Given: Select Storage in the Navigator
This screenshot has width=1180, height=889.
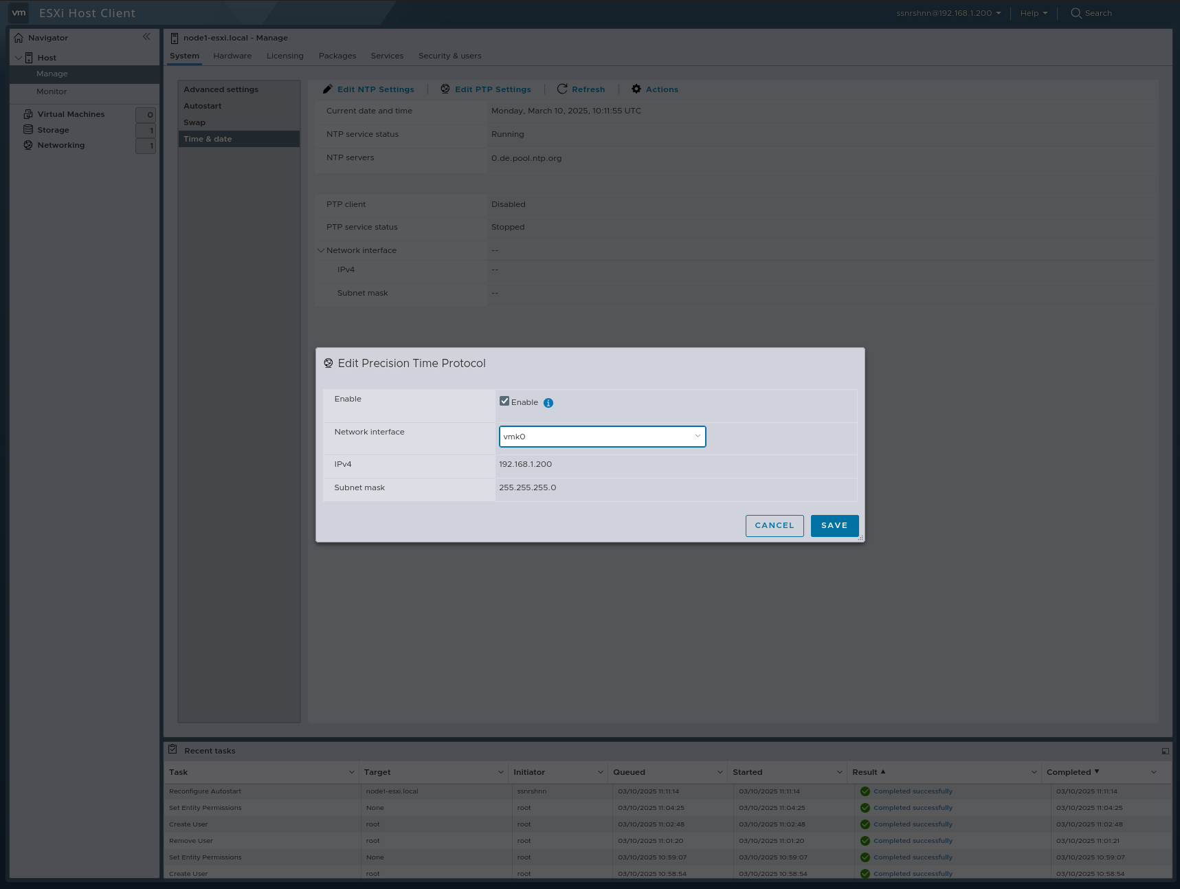Looking at the screenshot, I should [53, 129].
